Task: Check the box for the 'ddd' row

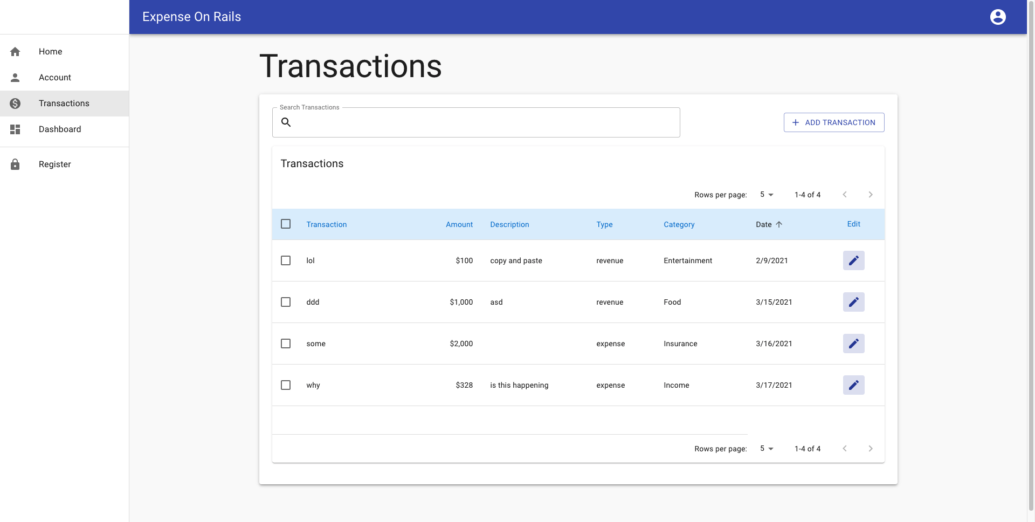Action: tap(286, 302)
